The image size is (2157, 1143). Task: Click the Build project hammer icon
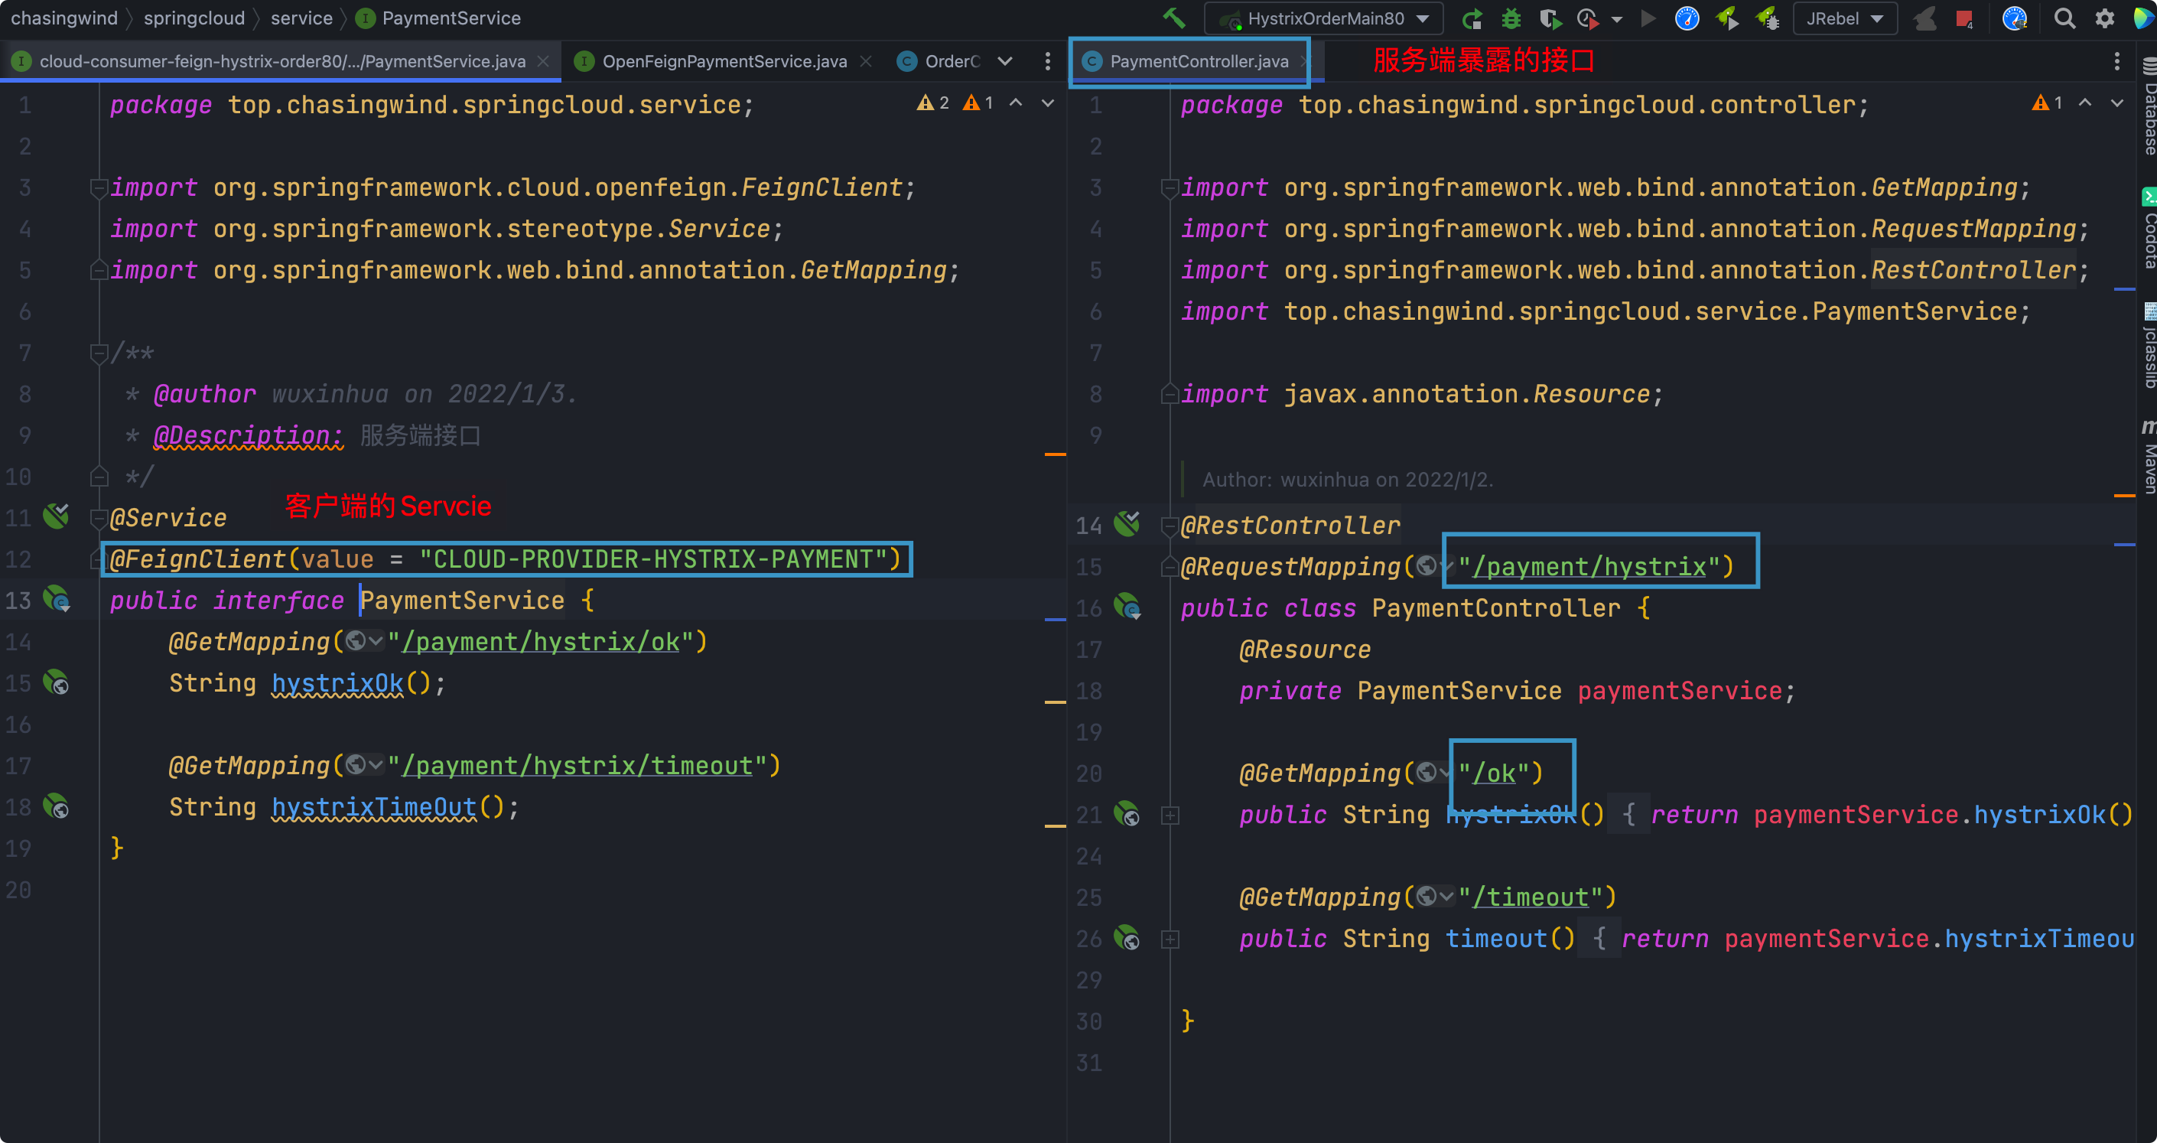pos(1174,18)
